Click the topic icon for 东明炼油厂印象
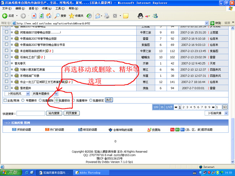Screen dimensions: 235x176 pos(17,76)
